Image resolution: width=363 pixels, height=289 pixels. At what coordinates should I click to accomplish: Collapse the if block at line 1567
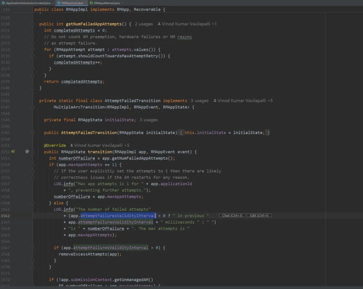(x=33, y=248)
